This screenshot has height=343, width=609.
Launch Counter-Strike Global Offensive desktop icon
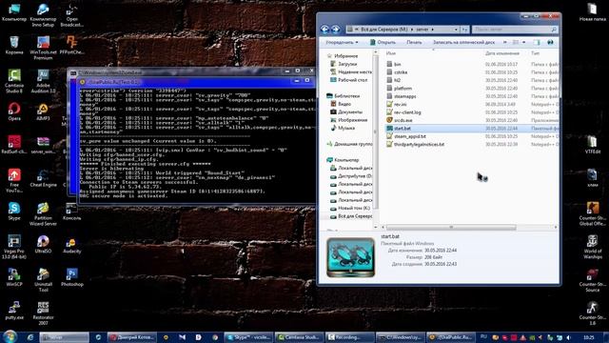click(592, 213)
